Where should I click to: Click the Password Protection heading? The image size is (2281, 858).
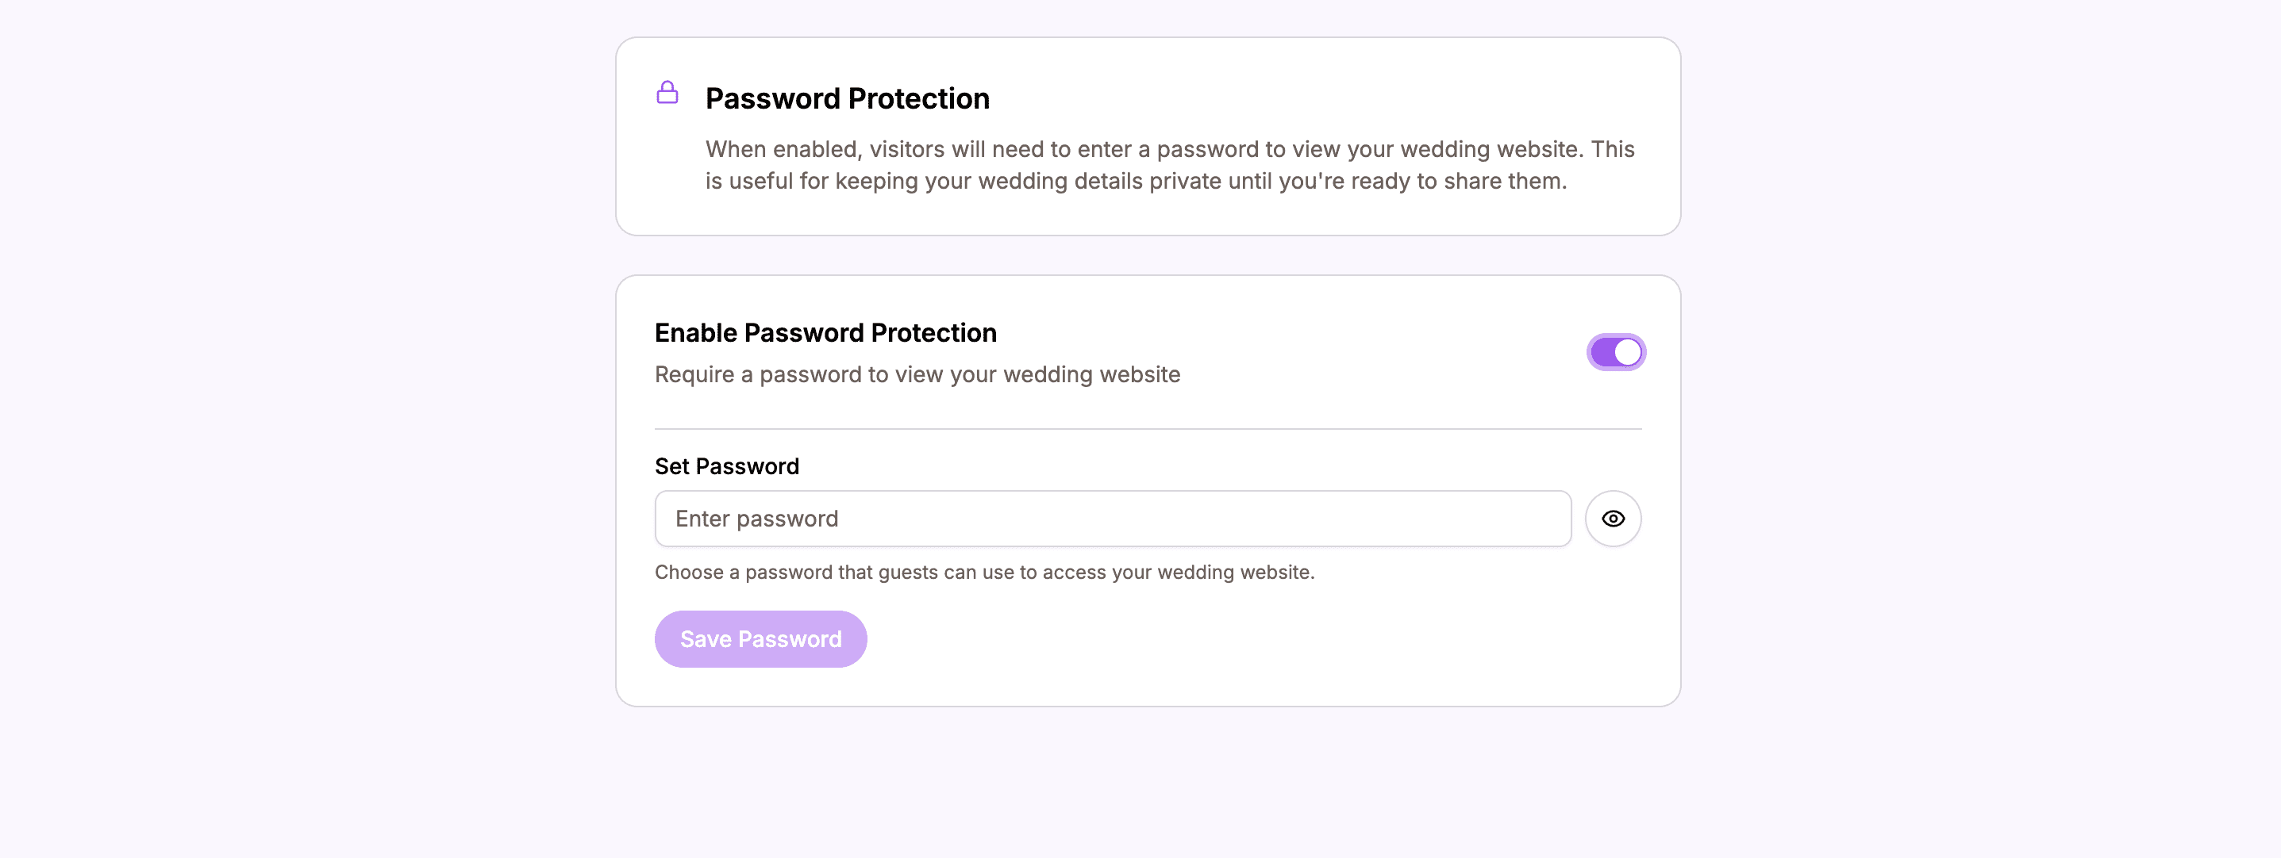pos(848,98)
